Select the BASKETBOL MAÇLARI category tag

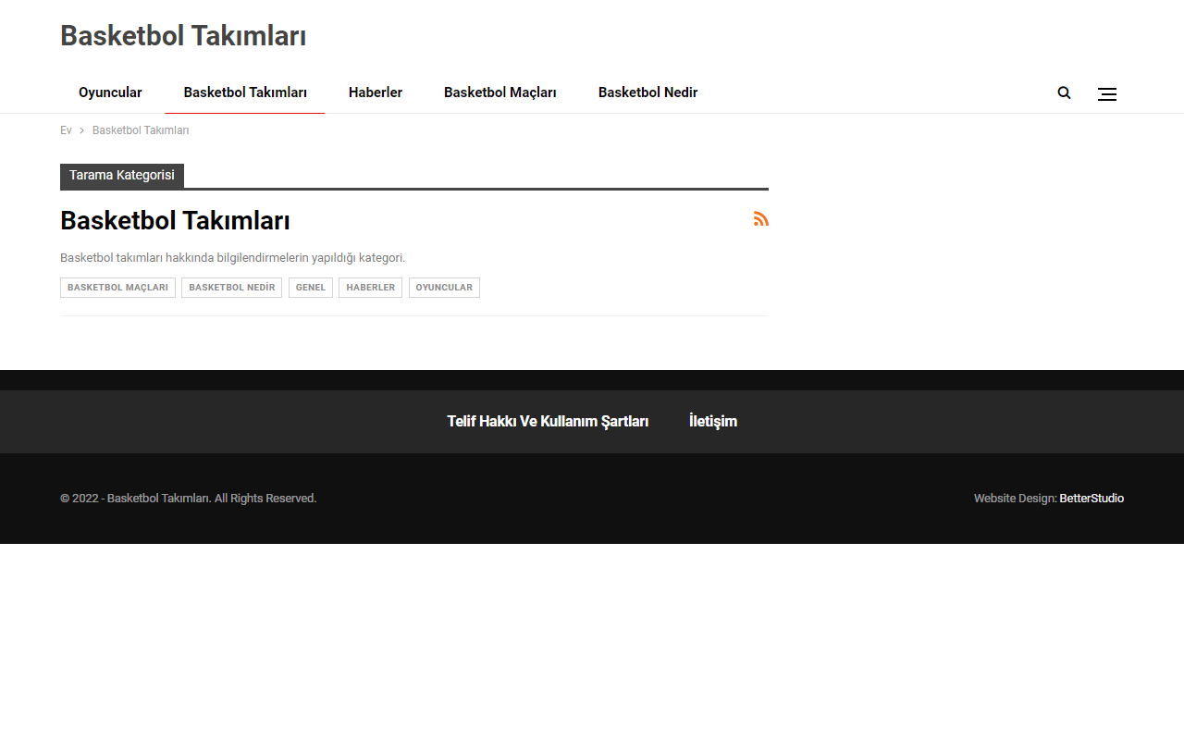117,288
